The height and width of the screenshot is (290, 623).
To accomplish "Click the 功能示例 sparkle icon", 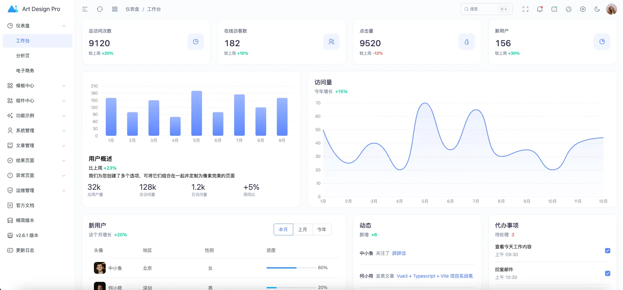I will click(10, 116).
